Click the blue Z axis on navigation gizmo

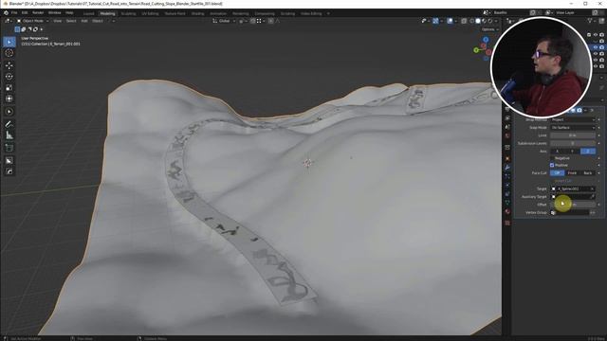click(x=486, y=40)
